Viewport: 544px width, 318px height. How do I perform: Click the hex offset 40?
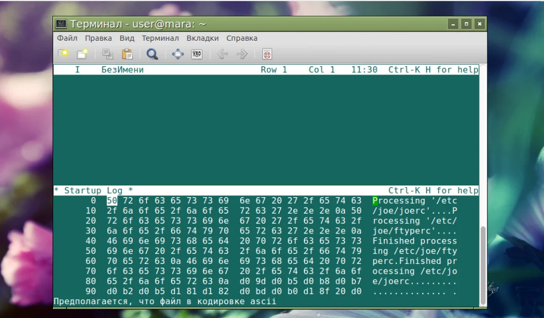[91, 241]
